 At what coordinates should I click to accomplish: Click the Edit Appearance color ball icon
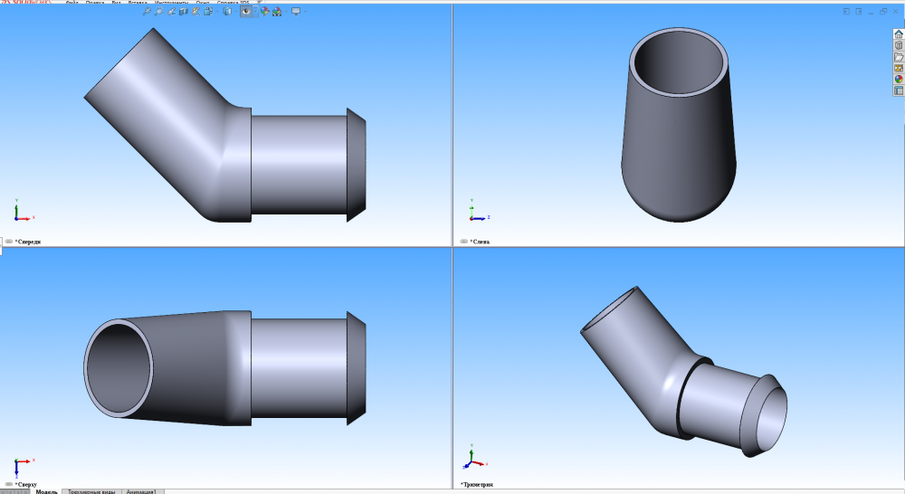coord(264,11)
